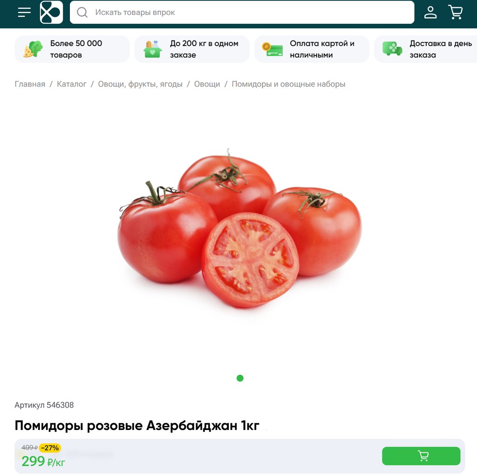Click the pink tomatoes product image
Image resolution: width=477 pixels, height=476 pixels.
click(x=240, y=228)
